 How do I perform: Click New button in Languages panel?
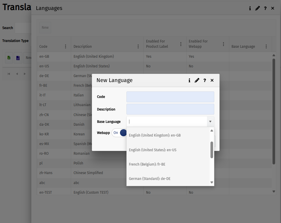coord(45,28)
